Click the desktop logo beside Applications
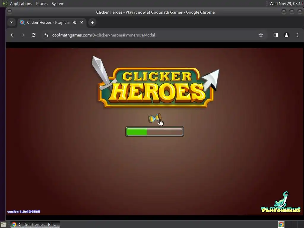This screenshot has height=228, width=304. pyautogui.click(x=5, y=4)
